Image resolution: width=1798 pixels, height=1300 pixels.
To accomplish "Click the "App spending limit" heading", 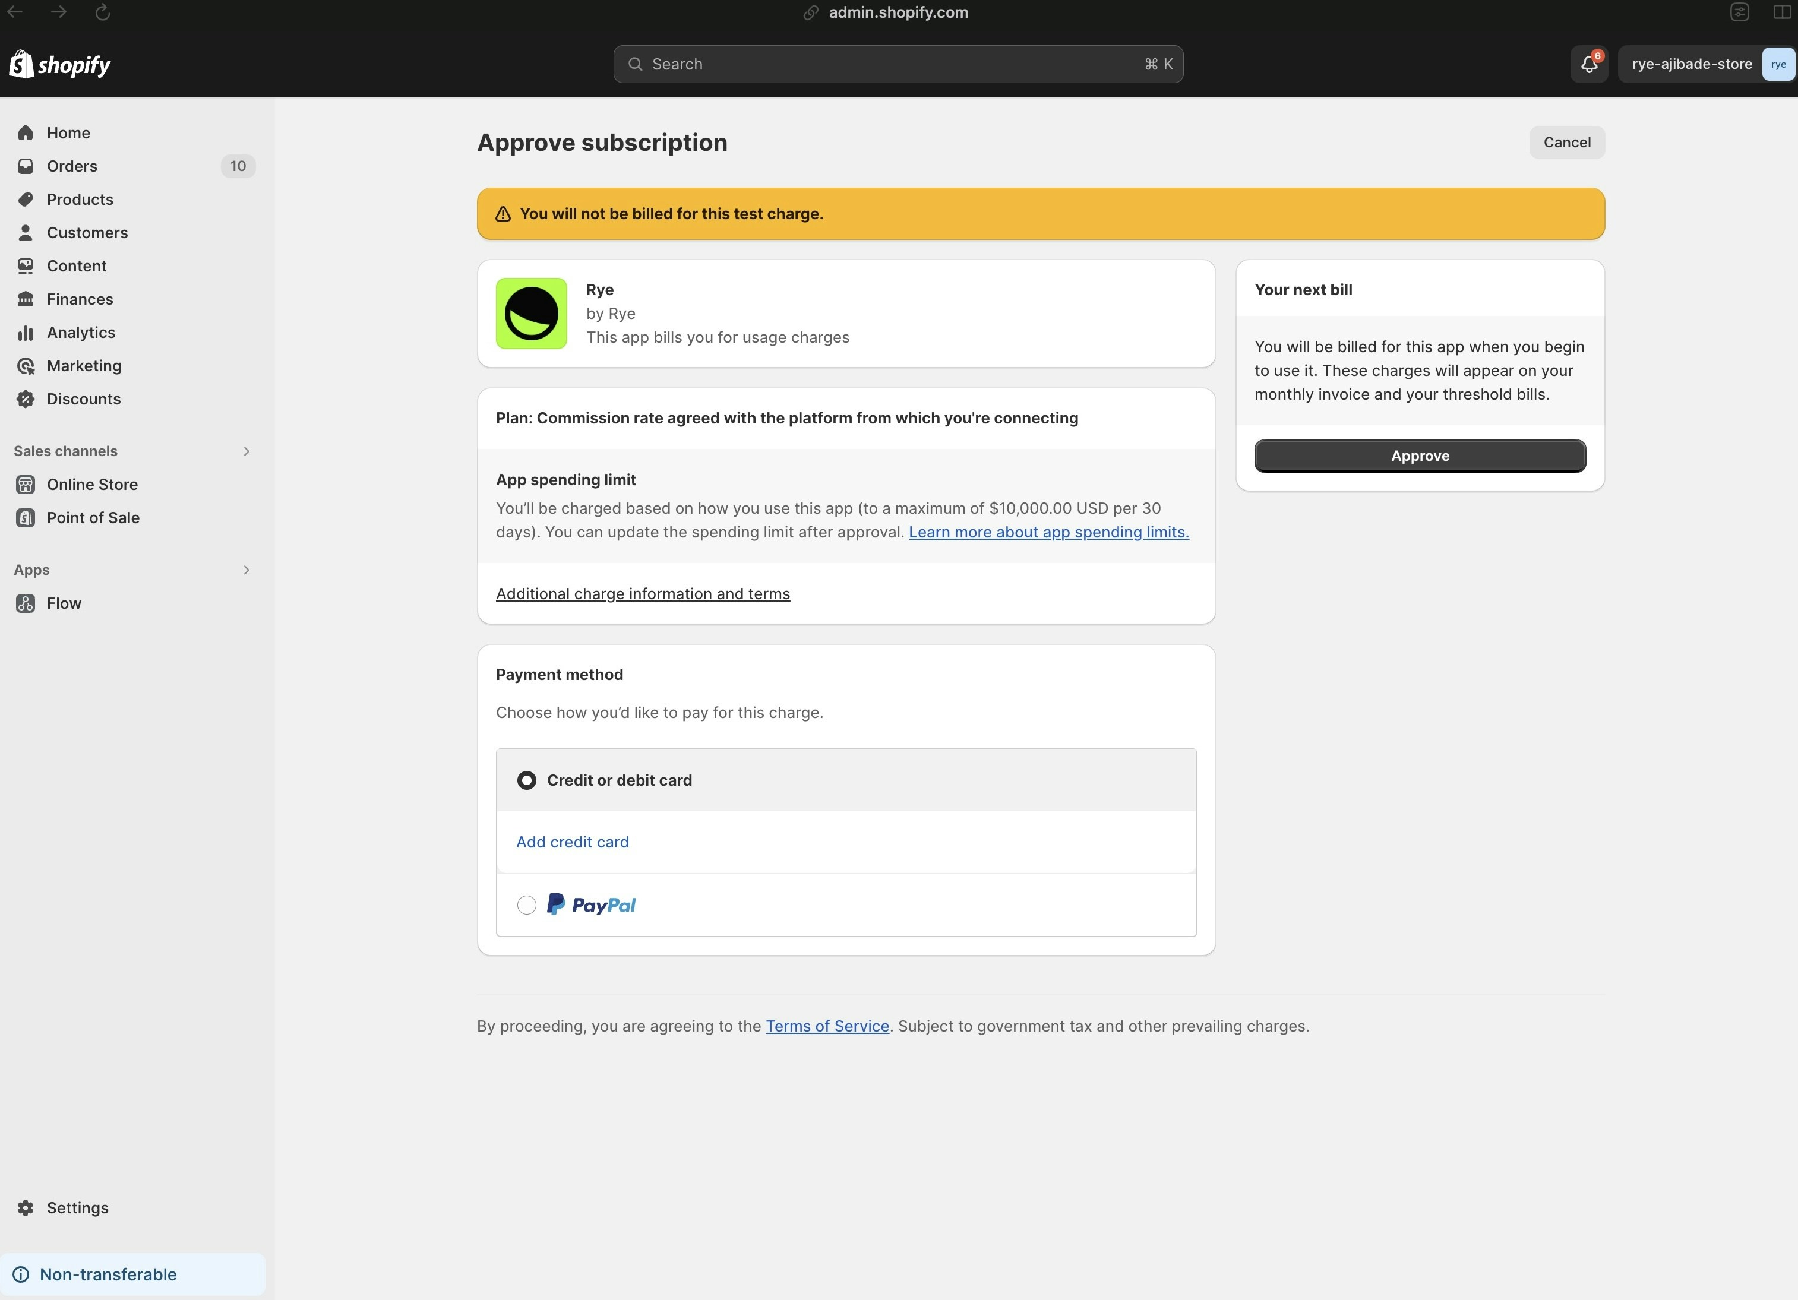I will coord(566,480).
